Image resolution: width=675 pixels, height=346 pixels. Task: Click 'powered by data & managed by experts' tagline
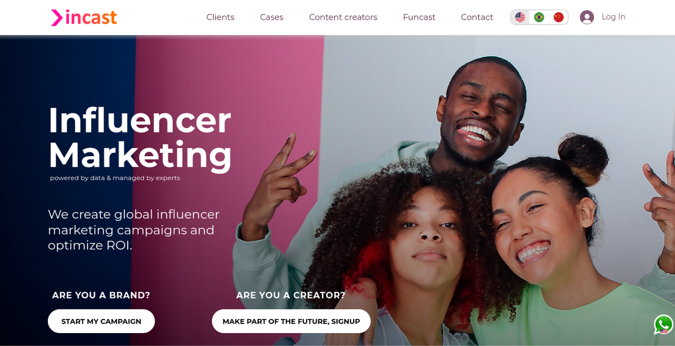tap(115, 178)
